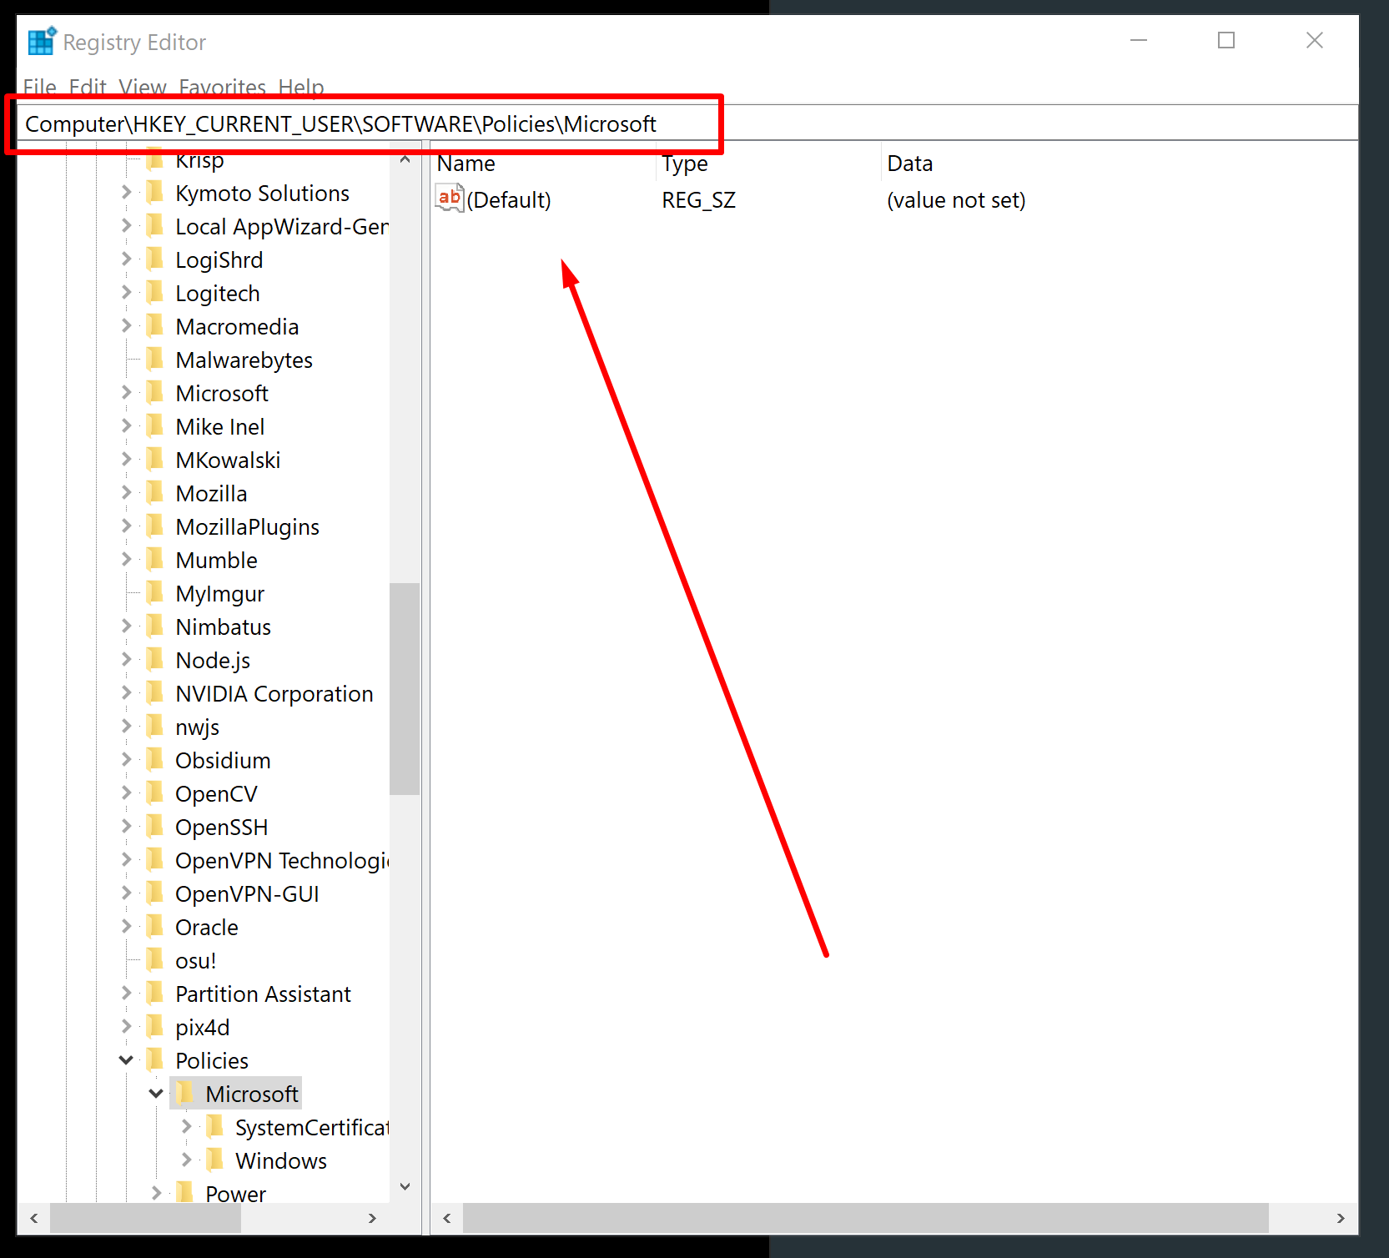Open the File menu
Image resolution: width=1389 pixels, height=1258 pixels.
coord(39,88)
